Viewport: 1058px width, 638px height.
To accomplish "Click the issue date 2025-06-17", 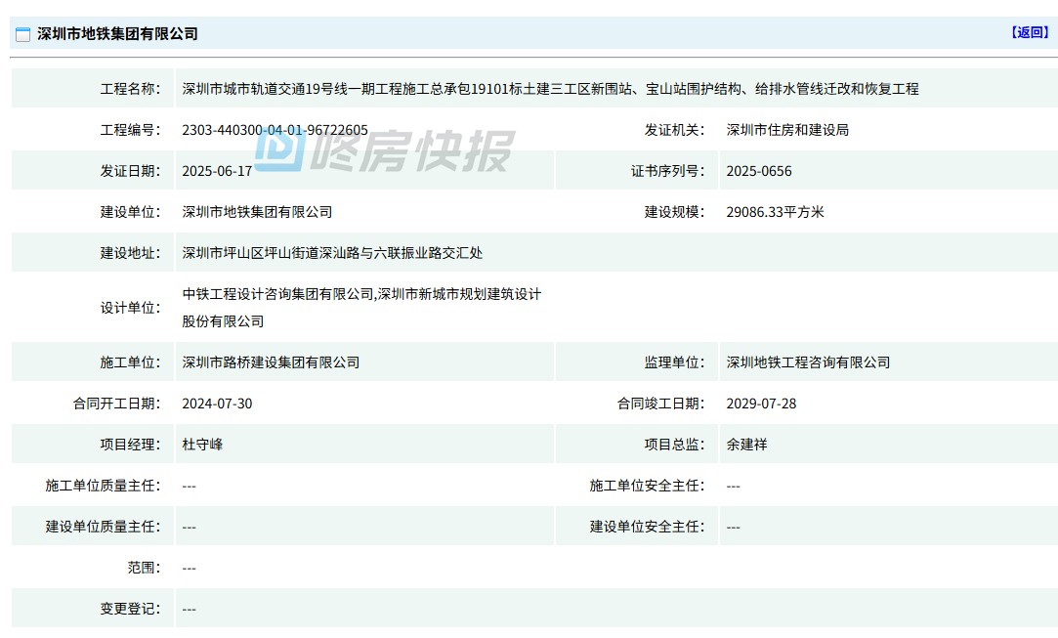I will coord(217,171).
